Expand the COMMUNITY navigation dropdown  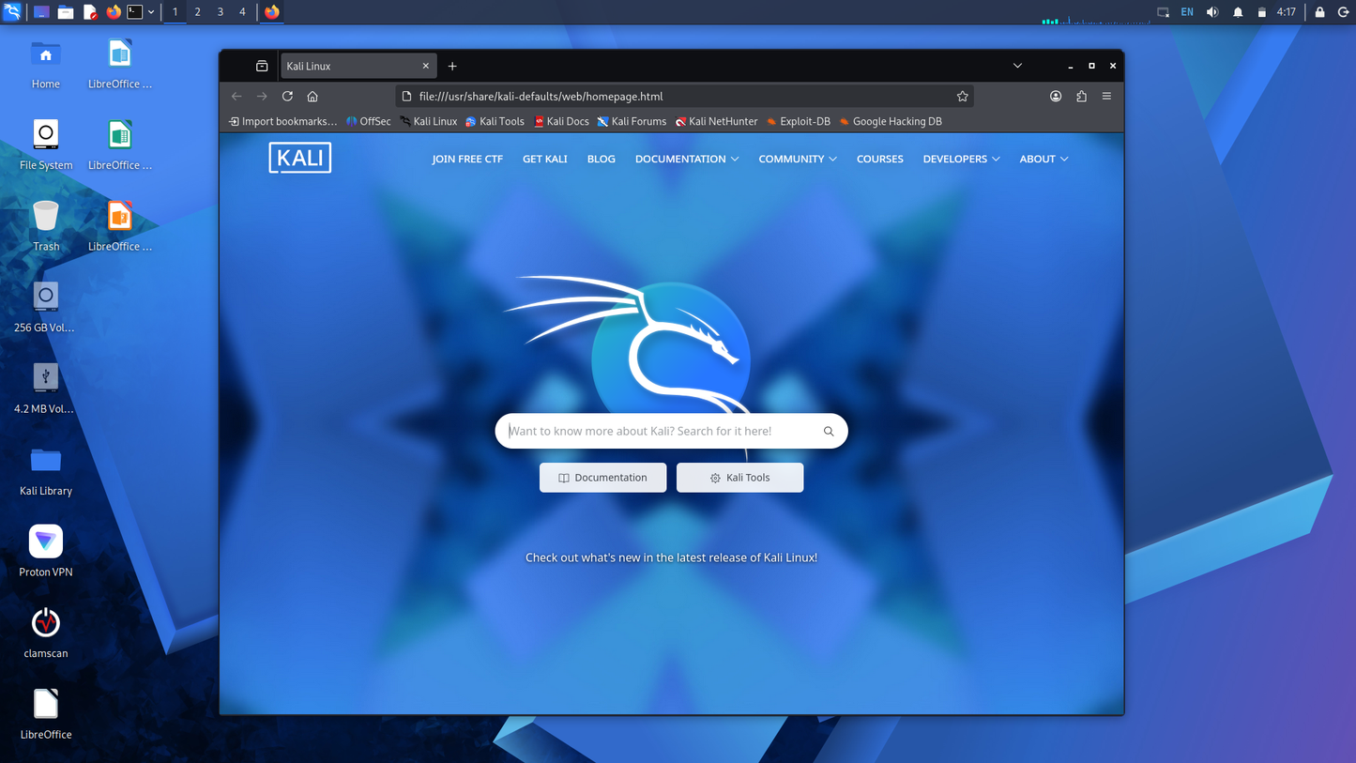pos(798,159)
